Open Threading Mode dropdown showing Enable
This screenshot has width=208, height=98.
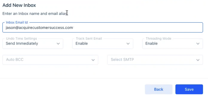pyautogui.click(x=173, y=44)
